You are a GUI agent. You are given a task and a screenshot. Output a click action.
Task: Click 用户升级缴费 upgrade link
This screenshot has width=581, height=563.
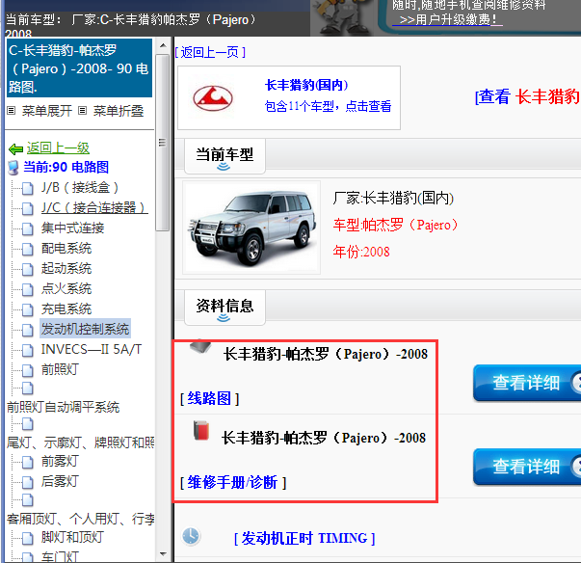448,19
